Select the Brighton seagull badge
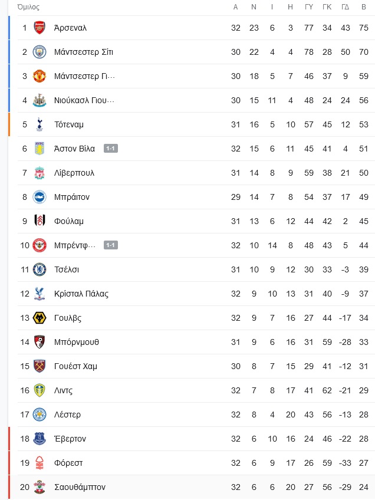 (40, 197)
